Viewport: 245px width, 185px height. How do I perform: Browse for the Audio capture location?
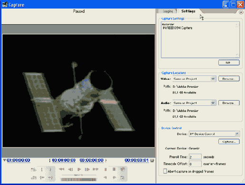229,103
